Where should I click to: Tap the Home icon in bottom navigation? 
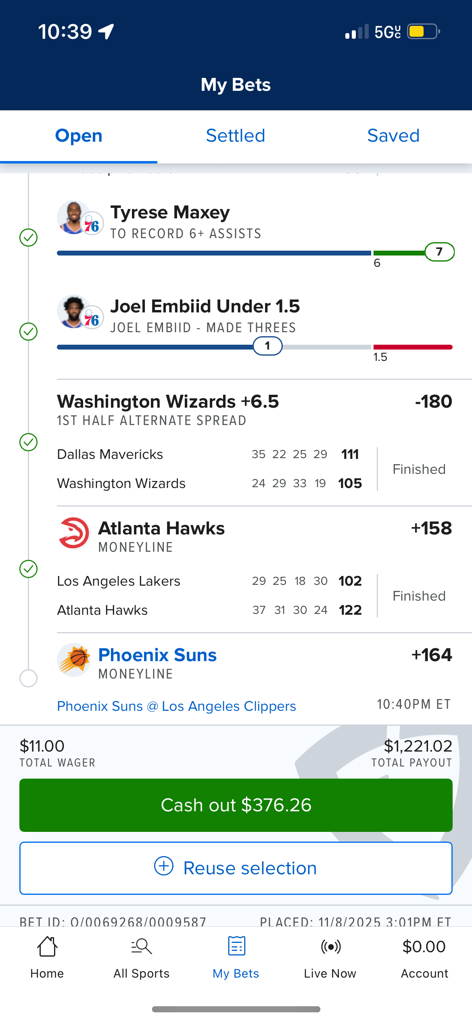tap(47, 947)
